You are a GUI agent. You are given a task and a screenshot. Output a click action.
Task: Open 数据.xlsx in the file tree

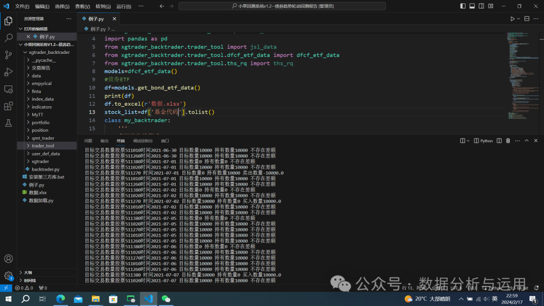coord(38,192)
